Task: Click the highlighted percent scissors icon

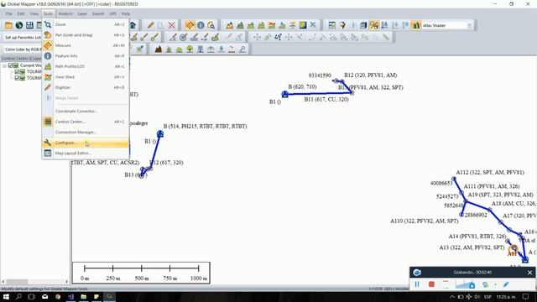Action: pos(373,25)
